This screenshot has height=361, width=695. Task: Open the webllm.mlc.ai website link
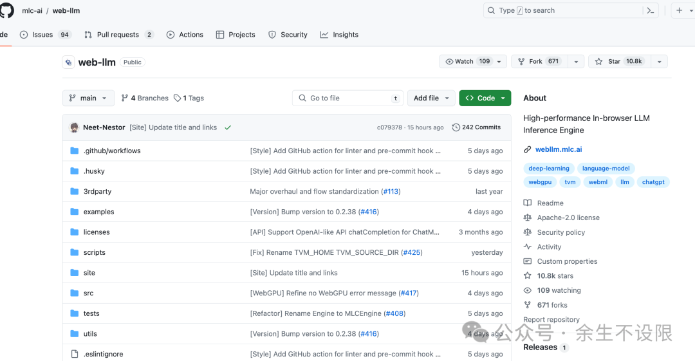pyautogui.click(x=559, y=149)
